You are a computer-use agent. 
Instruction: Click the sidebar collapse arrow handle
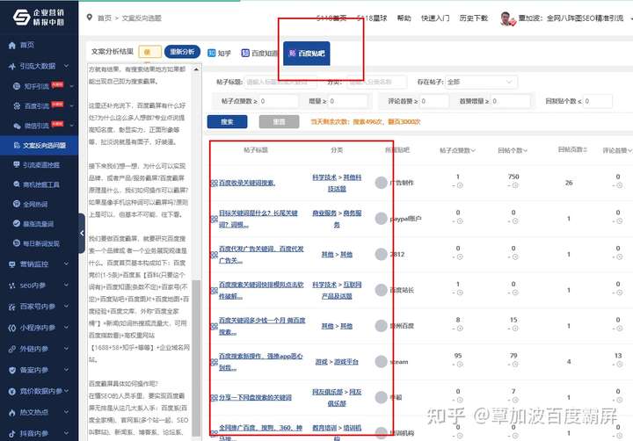[82, 233]
